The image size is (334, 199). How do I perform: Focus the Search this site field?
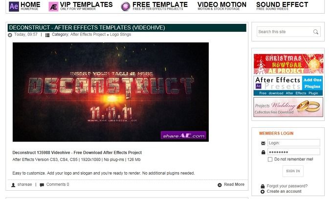click(285, 32)
